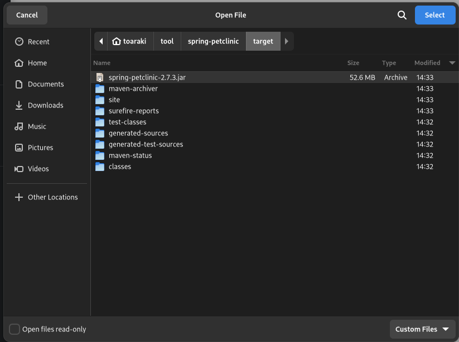Click the test-classes folder icon
Screen dimensions: 459x342
click(x=100, y=122)
